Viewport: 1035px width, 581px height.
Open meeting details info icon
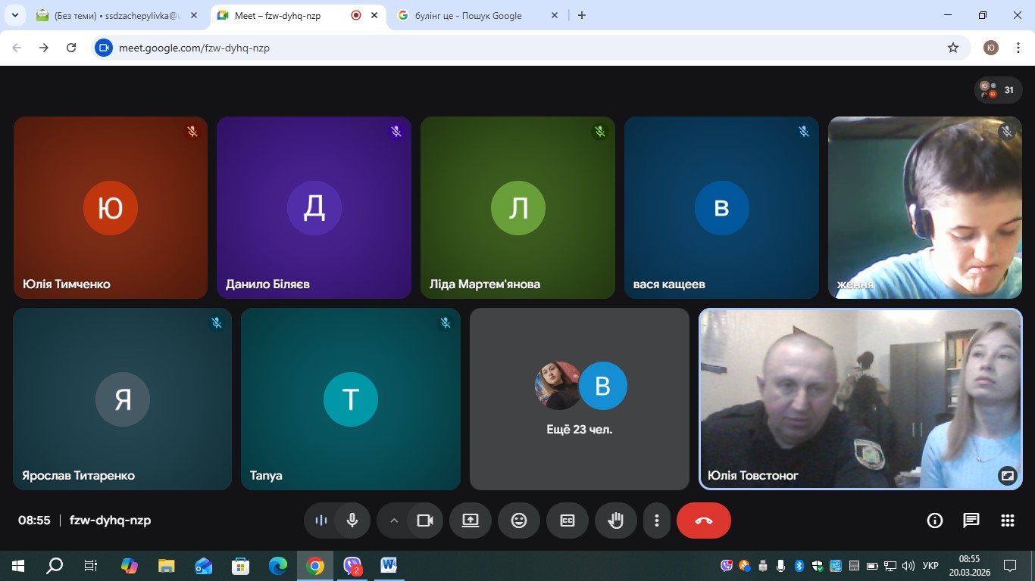tap(934, 520)
